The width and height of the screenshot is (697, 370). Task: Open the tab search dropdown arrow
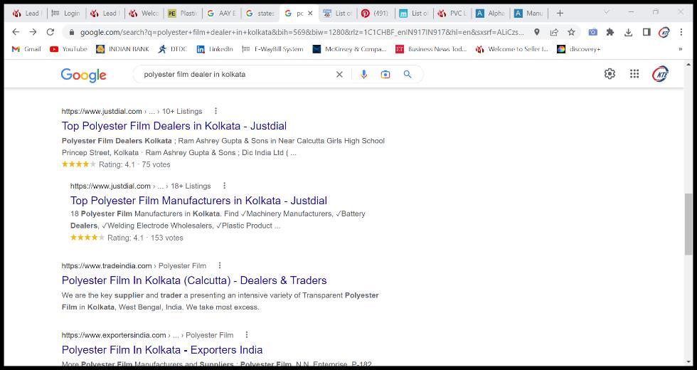[x=606, y=13]
